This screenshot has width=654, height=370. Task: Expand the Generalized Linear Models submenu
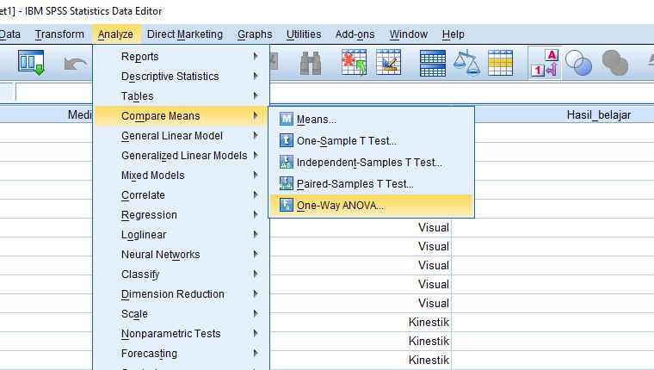coord(181,156)
